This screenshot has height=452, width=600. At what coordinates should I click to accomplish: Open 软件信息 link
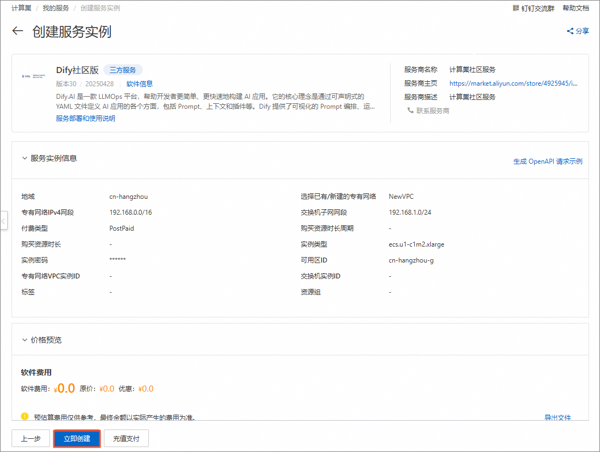[140, 83]
